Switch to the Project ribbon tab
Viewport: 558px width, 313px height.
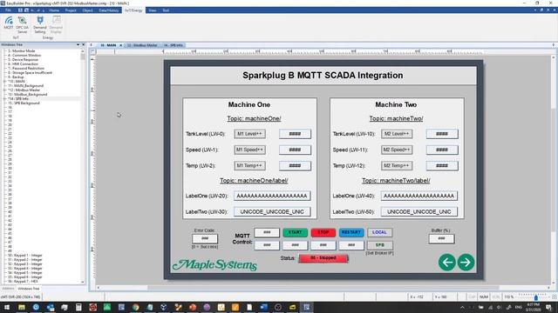[x=71, y=10]
